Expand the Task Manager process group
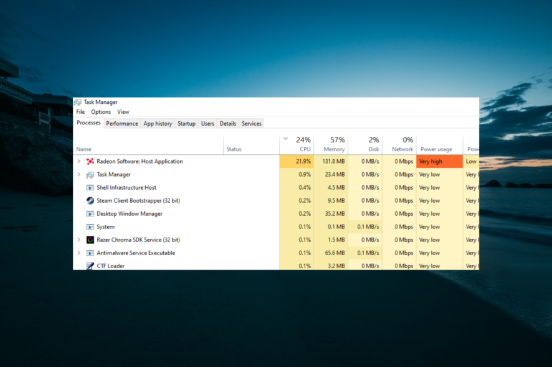The image size is (552, 367). coord(79,174)
